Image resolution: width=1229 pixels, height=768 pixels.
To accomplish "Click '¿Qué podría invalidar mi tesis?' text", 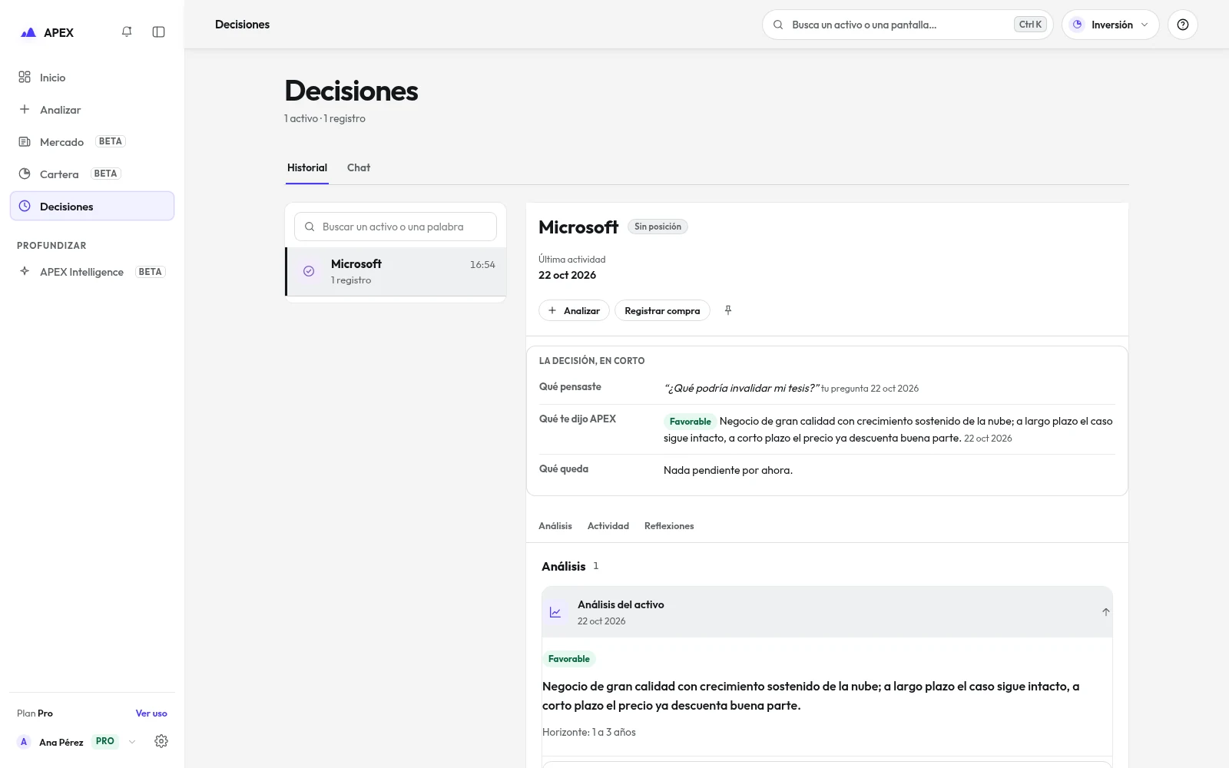I will [x=742, y=388].
